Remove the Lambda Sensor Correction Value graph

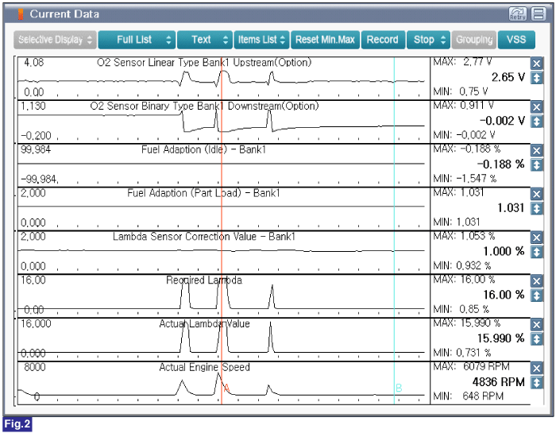(536, 238)
